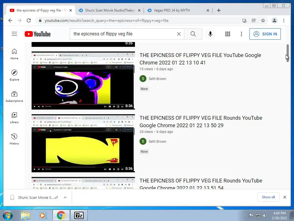The height and width of the screenshot is (221, 294).
Task: Click the page vertical scrollbar thumb
Action: [x=287, y=53]
